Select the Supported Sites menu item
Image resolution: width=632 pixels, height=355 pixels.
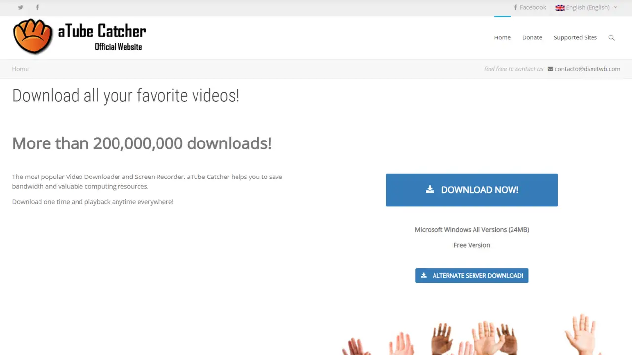click(x=575, y=37)
